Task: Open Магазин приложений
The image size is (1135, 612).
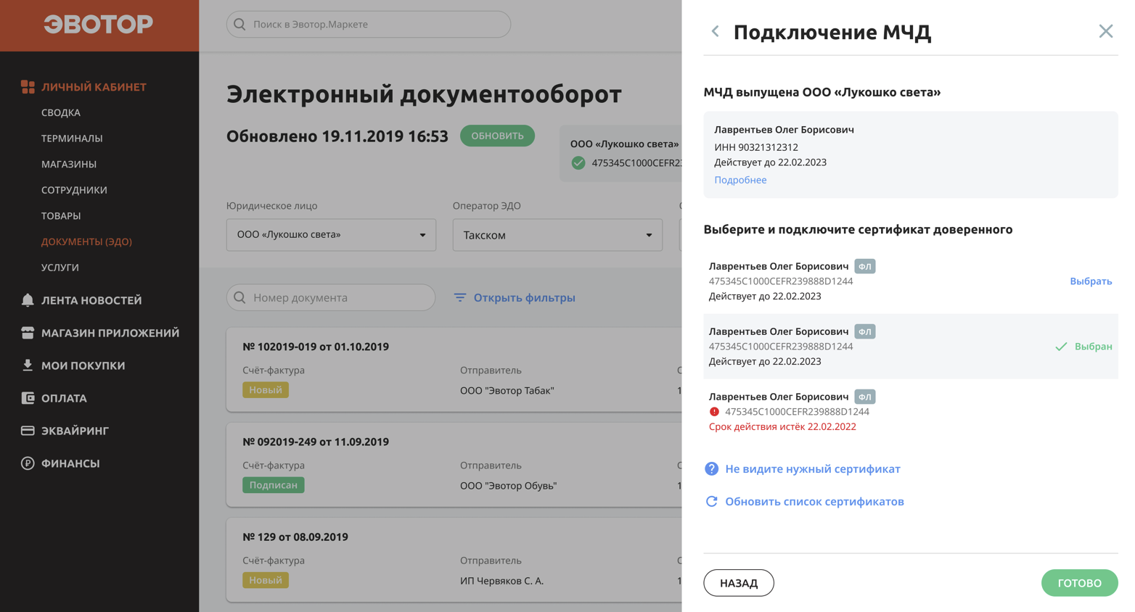Action: 110,333
